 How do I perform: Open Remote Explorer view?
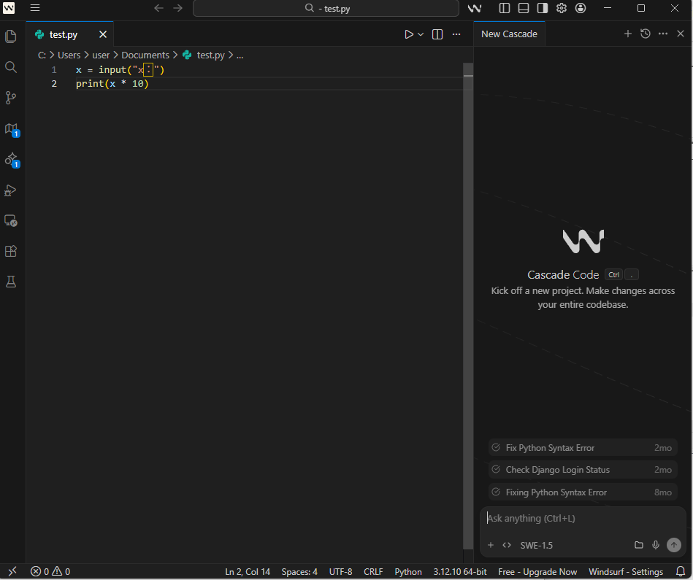11,220
